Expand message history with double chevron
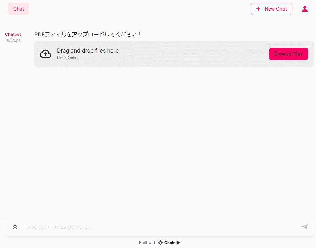The image size is (316, 248). (15, 227)
